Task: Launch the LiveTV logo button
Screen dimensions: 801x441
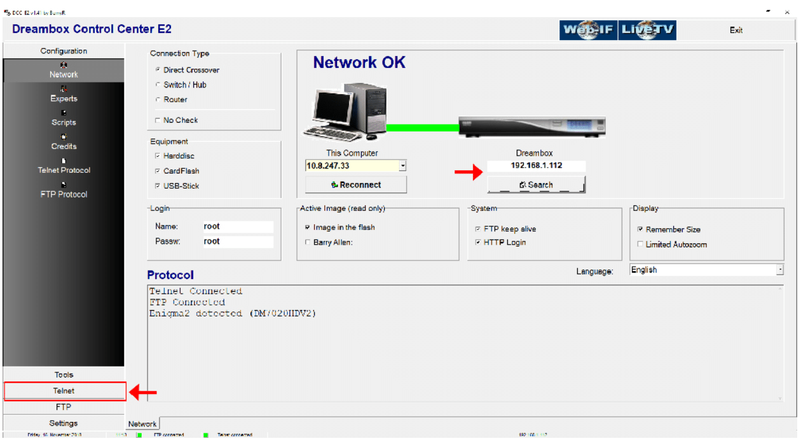Action: coord(647,30)
